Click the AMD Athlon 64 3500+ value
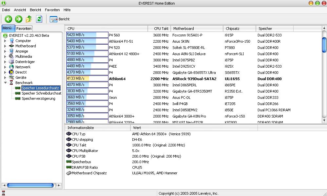This screenshot has height=196, width=327. tap(161, 134)
